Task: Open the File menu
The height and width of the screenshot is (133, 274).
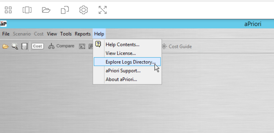Action: point(6,34)
